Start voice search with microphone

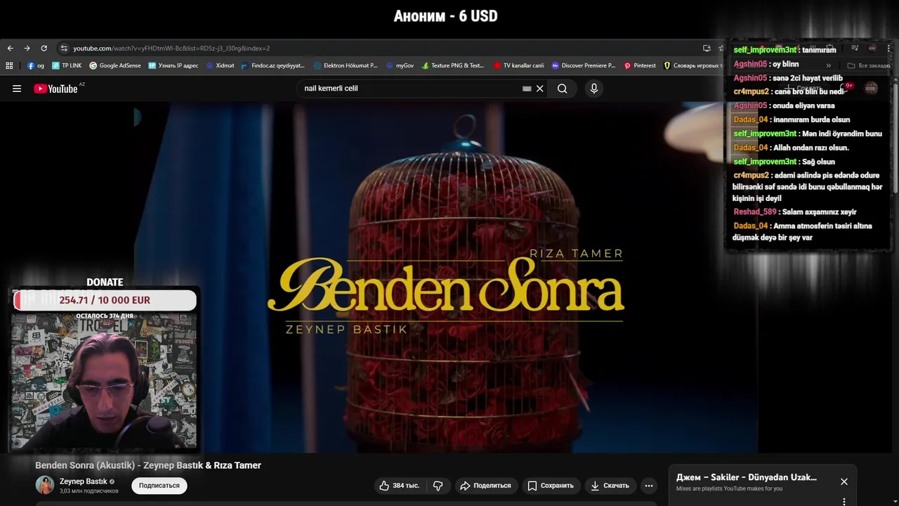[x=594, y=89]
